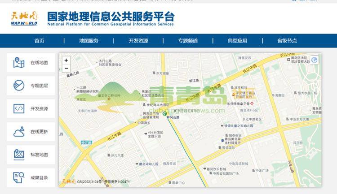Click the 天地图 MAP WORLD logo

24,19
